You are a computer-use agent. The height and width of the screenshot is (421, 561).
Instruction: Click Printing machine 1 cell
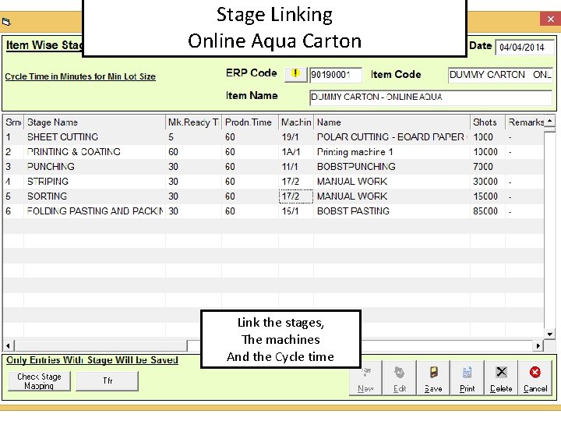point(392,152)
